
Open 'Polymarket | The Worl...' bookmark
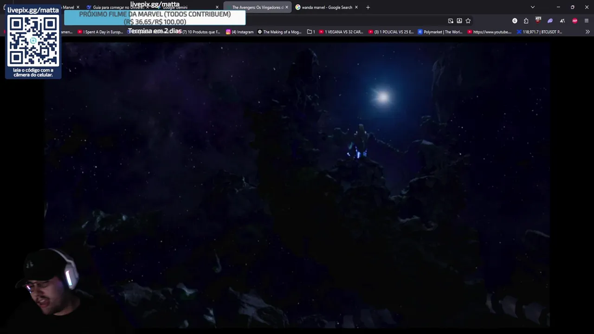[x=440, y=32]
